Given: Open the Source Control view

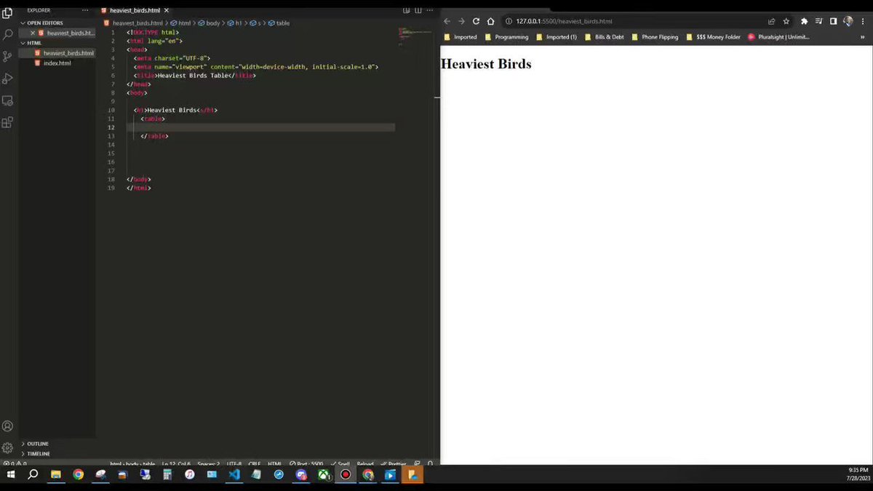Looking at the screenshot, I should point(7,56).
